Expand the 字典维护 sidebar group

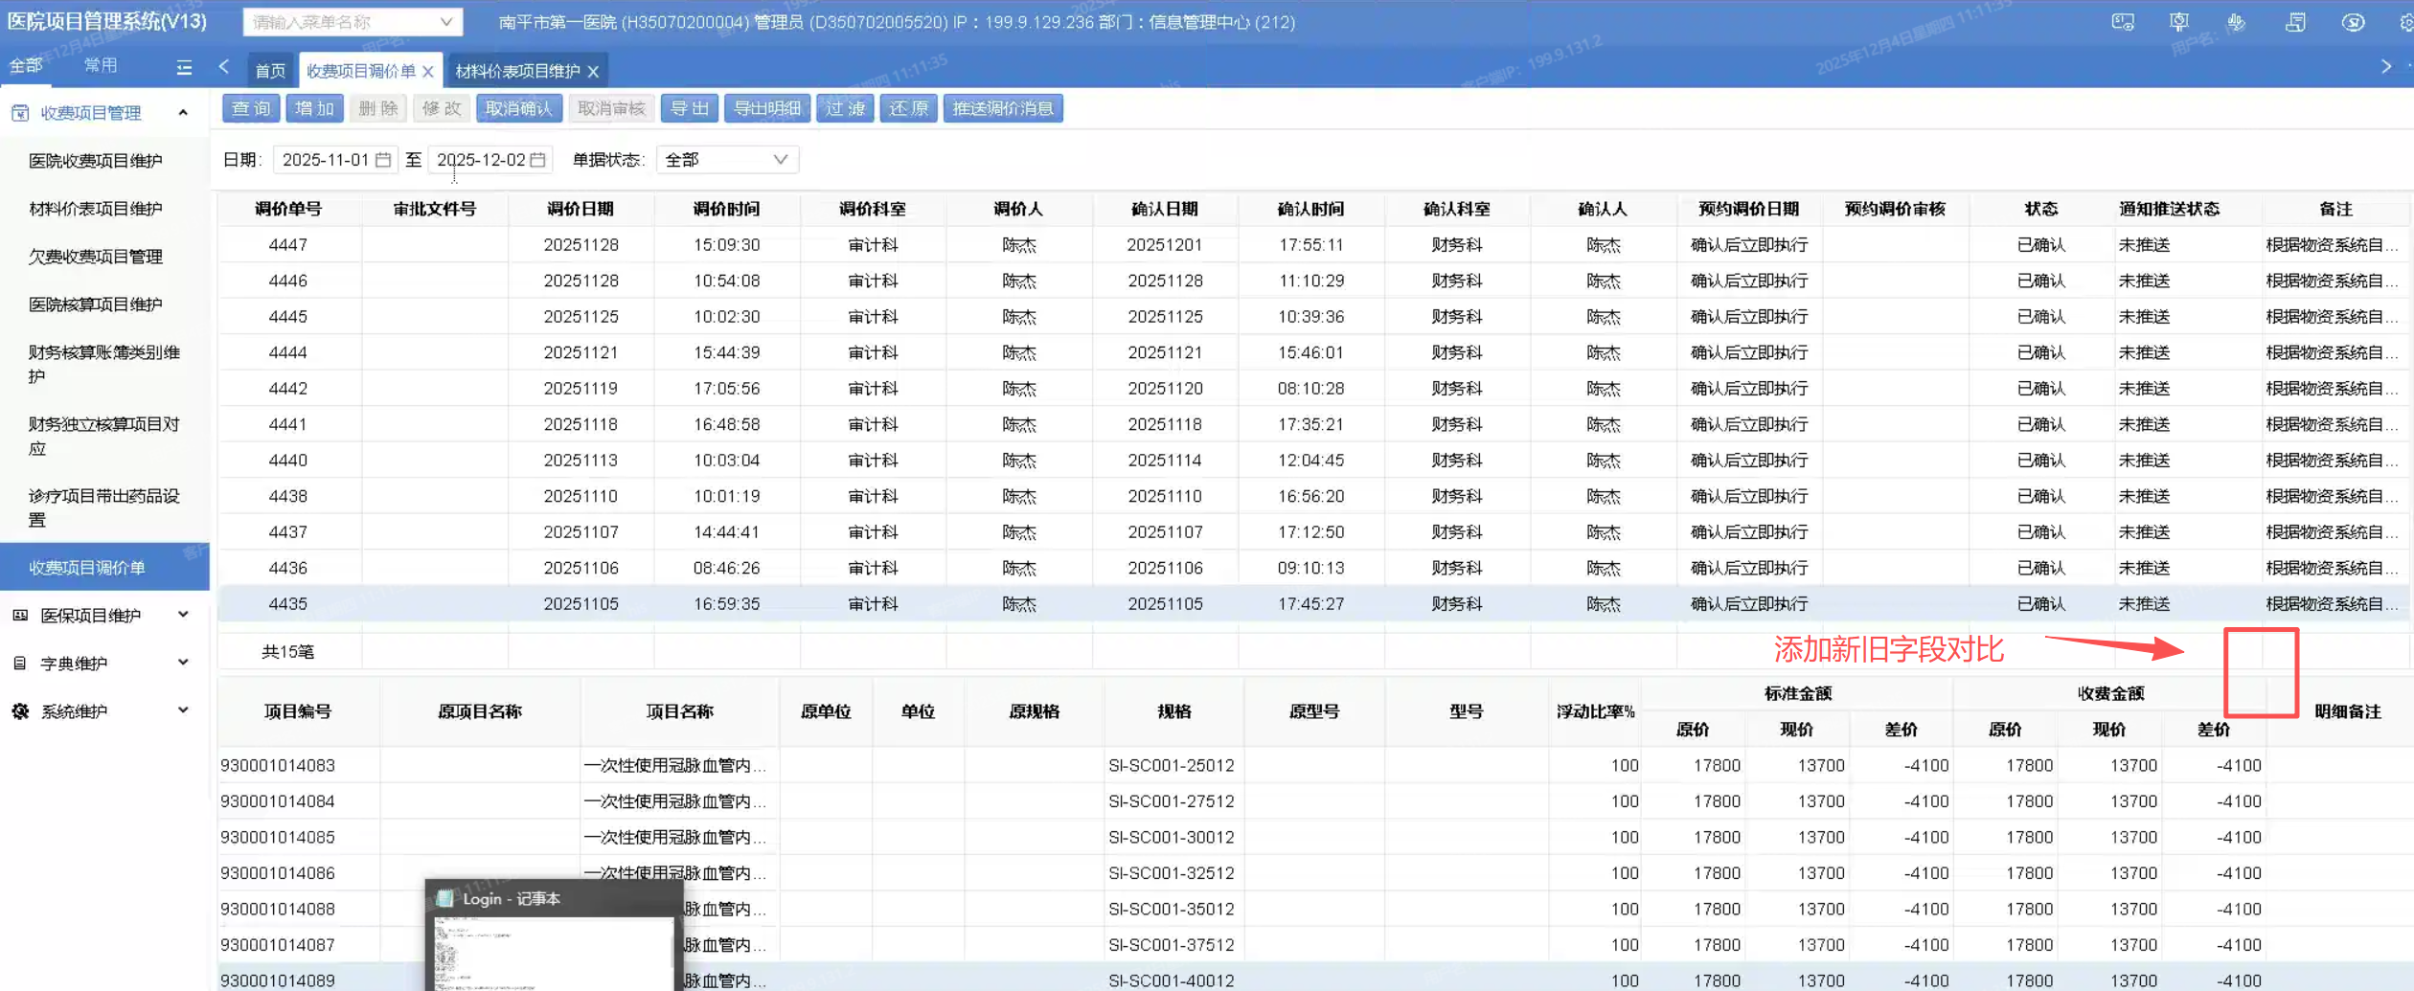[104, 664]
